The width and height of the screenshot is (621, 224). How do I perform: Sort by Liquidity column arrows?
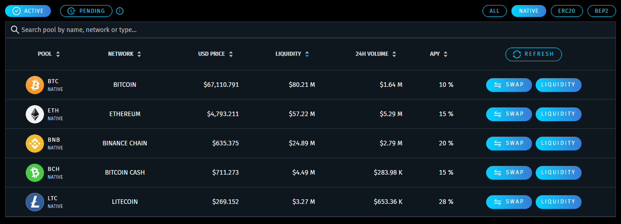point(307,54)
